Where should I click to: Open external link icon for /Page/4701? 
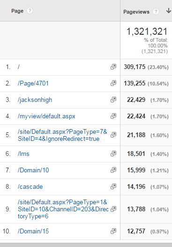click(x=113, y=83)
